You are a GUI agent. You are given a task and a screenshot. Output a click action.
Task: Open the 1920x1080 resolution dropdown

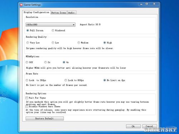tap(50, 25)
